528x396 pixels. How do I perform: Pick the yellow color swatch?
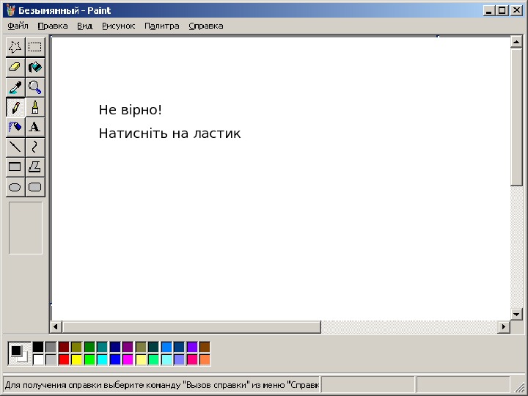76,359
